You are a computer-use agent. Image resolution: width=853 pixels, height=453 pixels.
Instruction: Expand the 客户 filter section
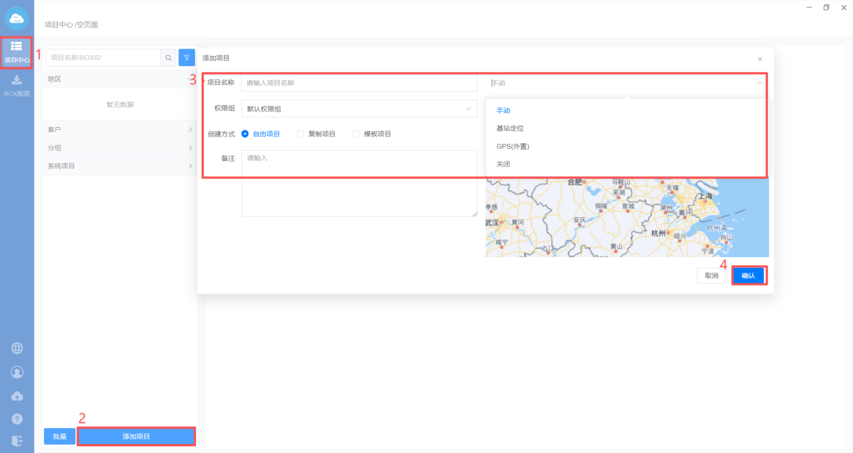pos(120,129)
